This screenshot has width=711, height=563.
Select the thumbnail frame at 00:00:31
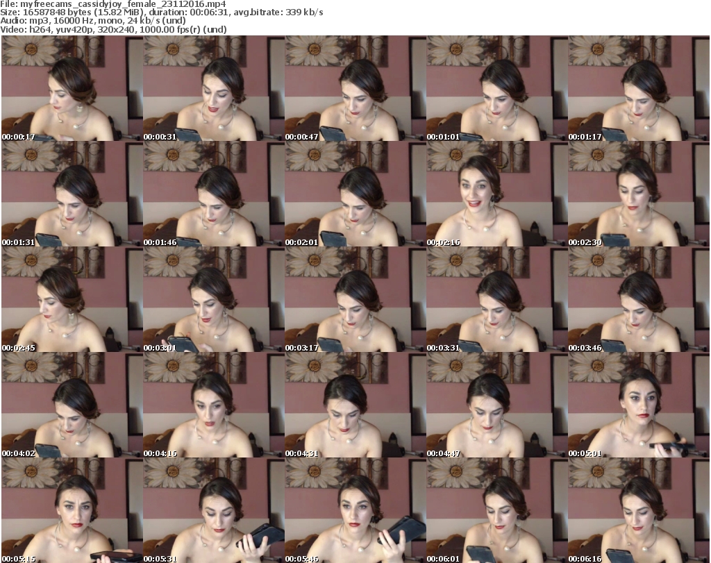click(214, 88)
